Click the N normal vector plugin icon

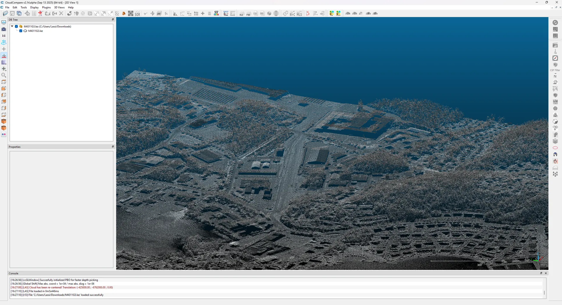[x=555, y=76]
